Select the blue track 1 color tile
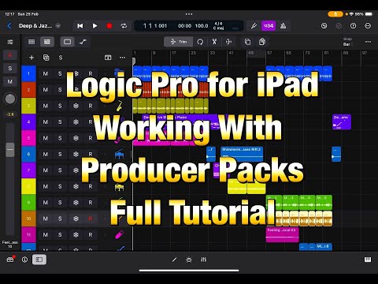The image size is (378, 284). point(28,73)
